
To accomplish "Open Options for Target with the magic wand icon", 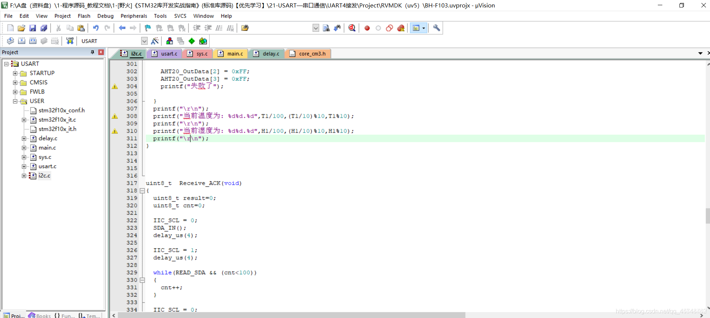I will pos(155,41).
